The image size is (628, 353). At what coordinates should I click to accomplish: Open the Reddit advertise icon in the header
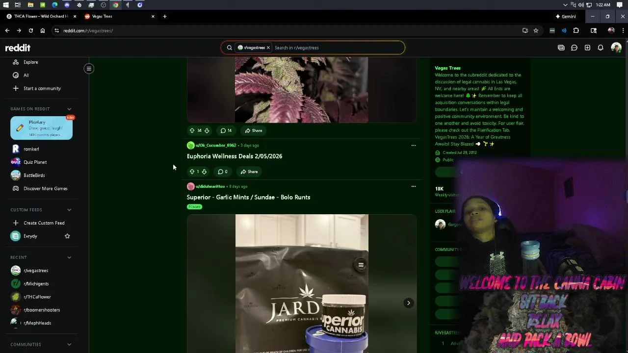(x=561, y=48)
